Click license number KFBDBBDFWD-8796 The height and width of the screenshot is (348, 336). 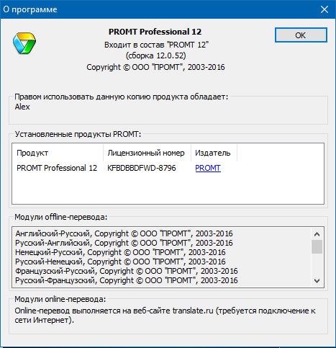coord(142,168)
